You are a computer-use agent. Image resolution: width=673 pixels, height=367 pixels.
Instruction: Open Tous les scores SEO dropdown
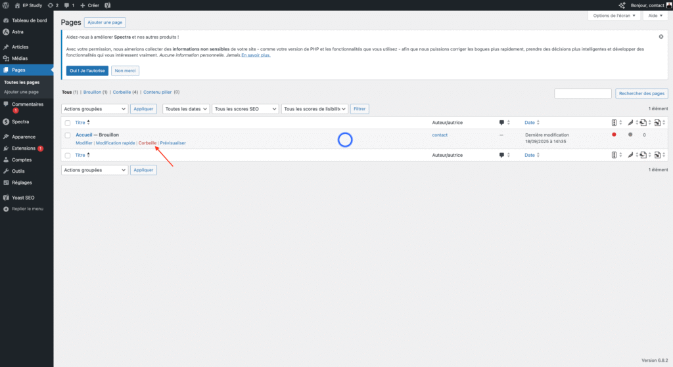coord(245,109)
